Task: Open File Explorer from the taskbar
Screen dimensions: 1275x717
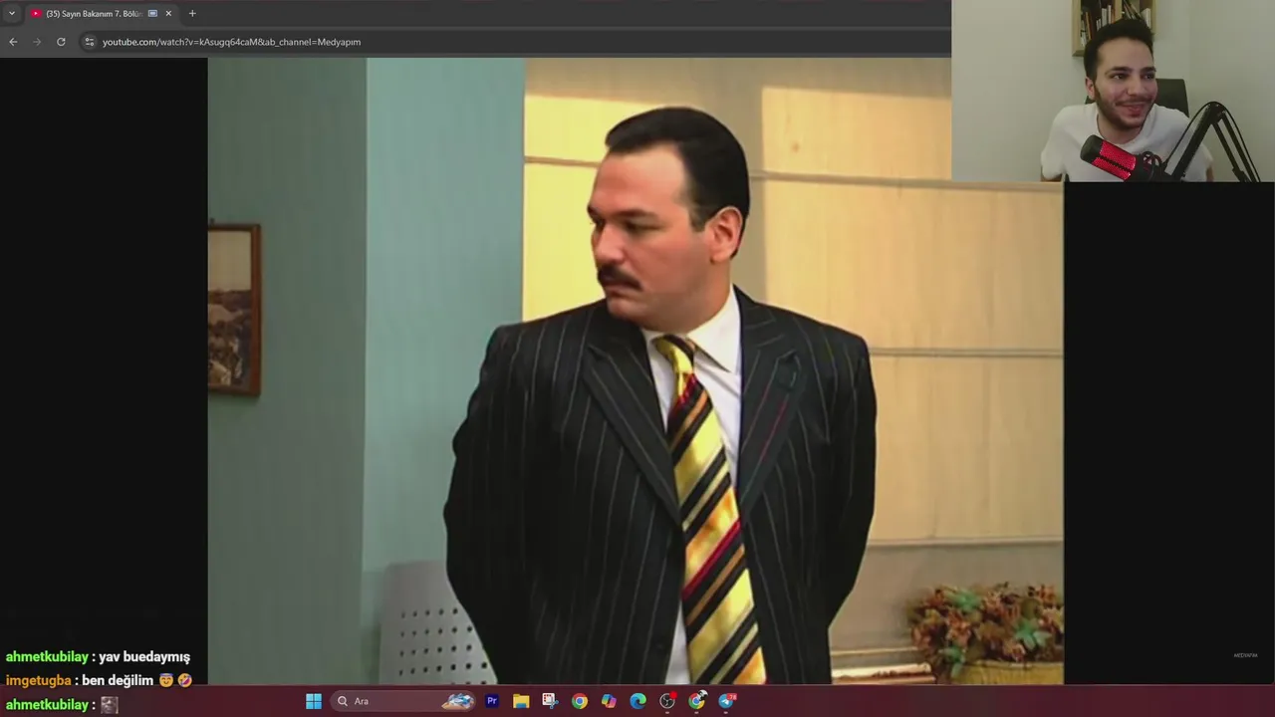Action: point(521,701)
